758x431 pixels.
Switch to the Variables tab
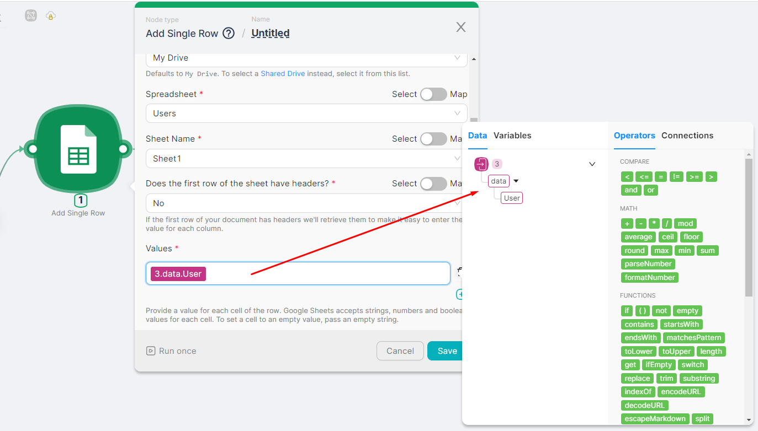click(512, 136)
